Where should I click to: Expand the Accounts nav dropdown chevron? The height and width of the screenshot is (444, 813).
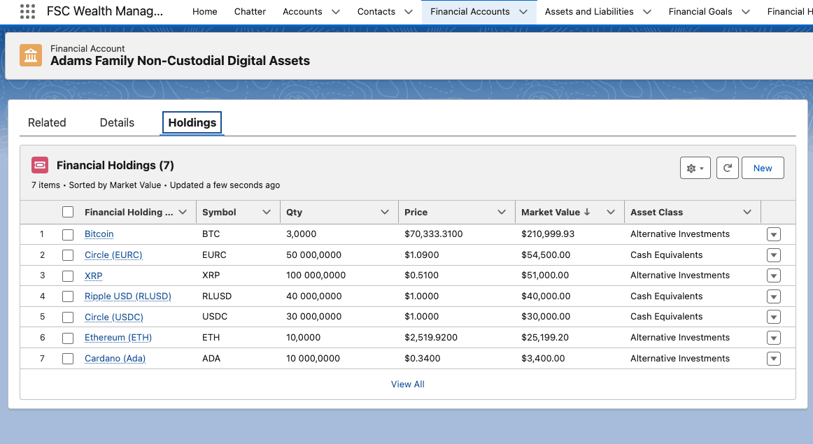[x=336, y=11]
